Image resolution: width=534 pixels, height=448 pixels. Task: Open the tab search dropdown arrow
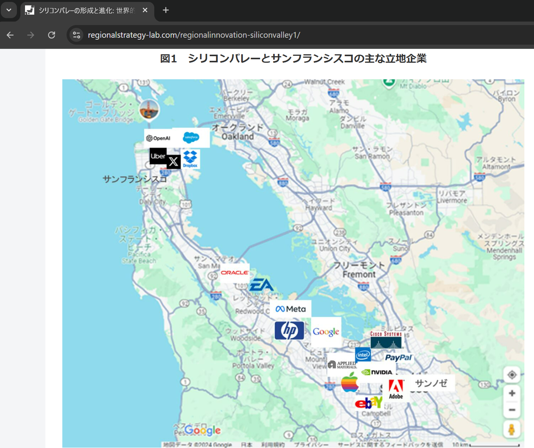coord(8,10)
